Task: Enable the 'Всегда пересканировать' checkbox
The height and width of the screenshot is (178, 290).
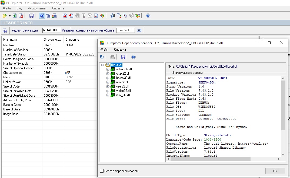Action: tap(102, 171)
